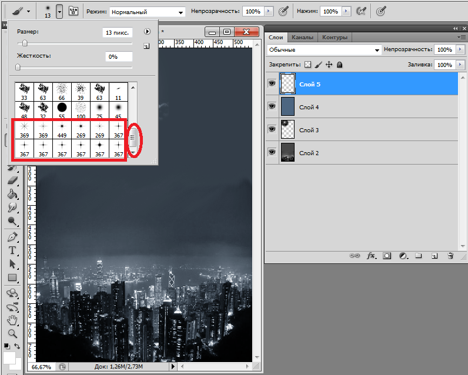
Task: Select the Paint Bucket tool
Action: (x=12, y=194)
